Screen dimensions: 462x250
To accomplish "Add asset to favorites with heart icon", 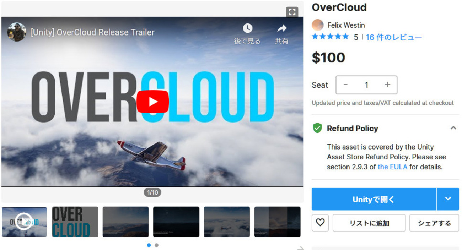I will (320, 223).
